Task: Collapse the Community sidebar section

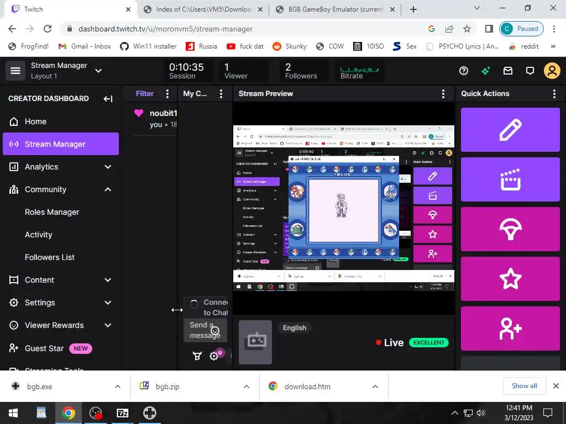Action: click(x=108, y=190)
